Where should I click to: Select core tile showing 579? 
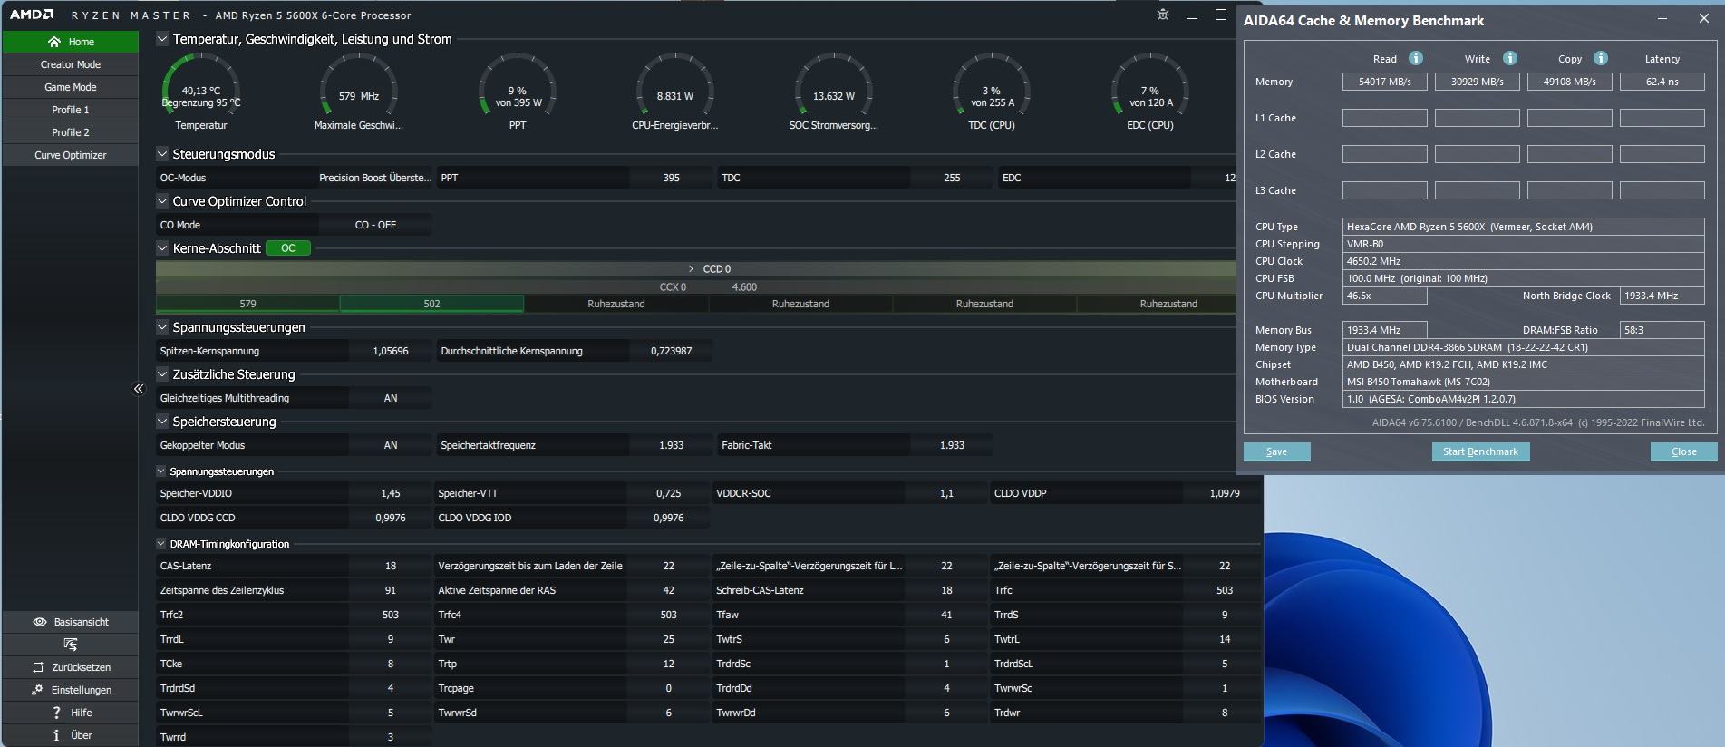click(247, 304)
